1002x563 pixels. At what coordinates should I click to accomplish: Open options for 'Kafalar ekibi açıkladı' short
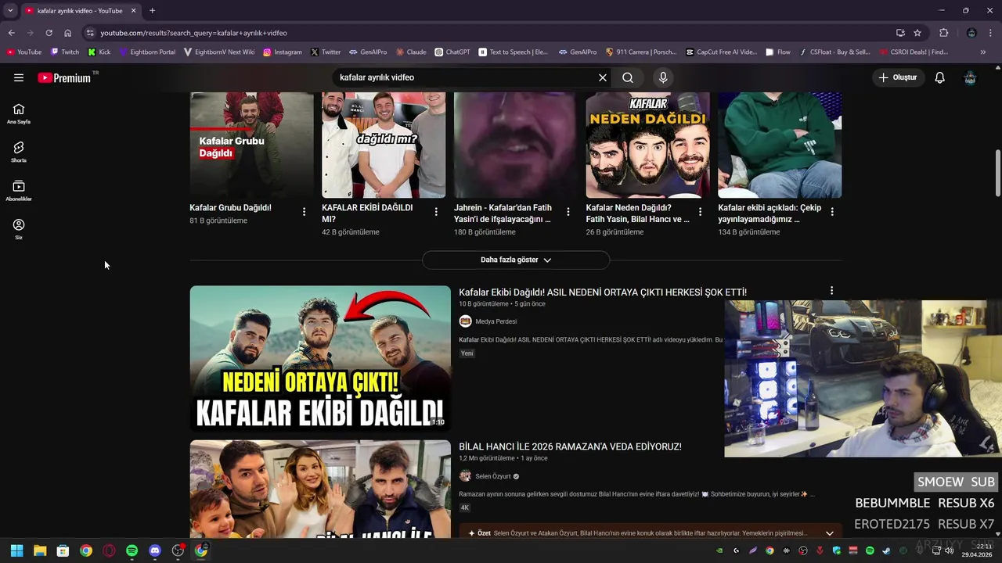pos(832,211)
